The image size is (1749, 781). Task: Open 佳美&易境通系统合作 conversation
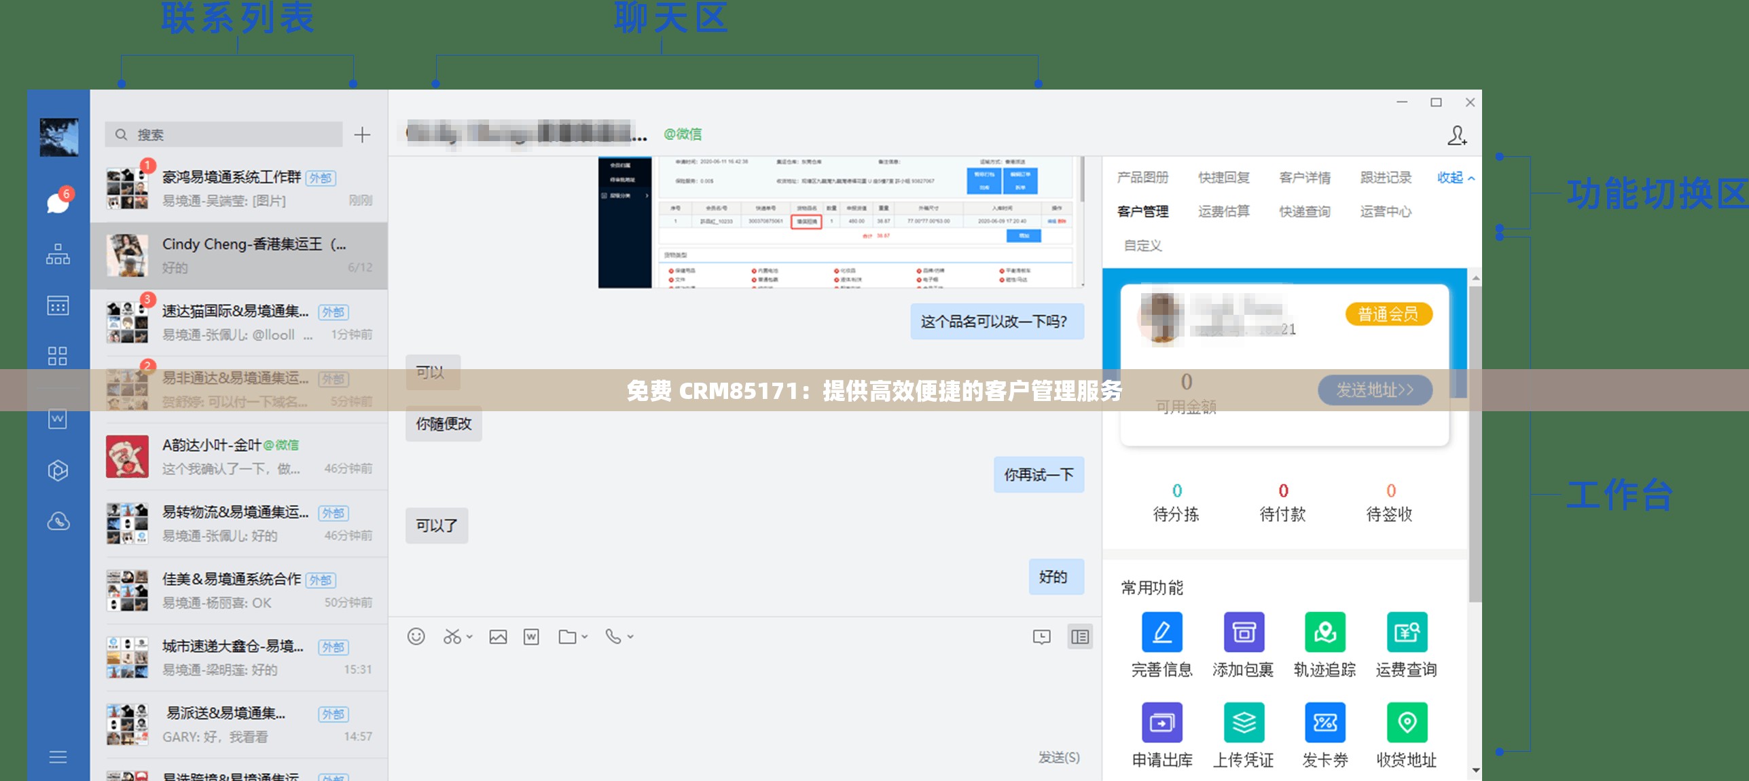(x=239, y=591)
